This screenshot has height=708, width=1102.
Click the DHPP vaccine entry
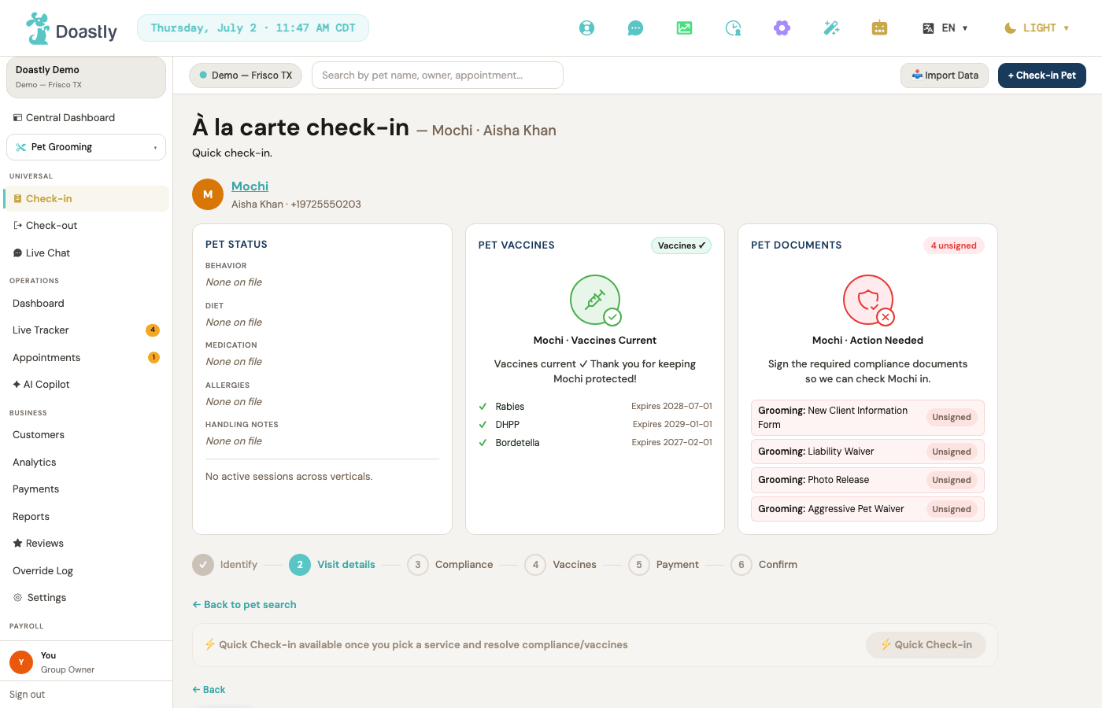pos(595,425)
